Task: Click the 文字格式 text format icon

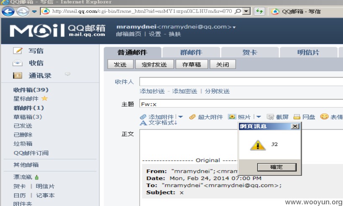Action: click(143, 123)
